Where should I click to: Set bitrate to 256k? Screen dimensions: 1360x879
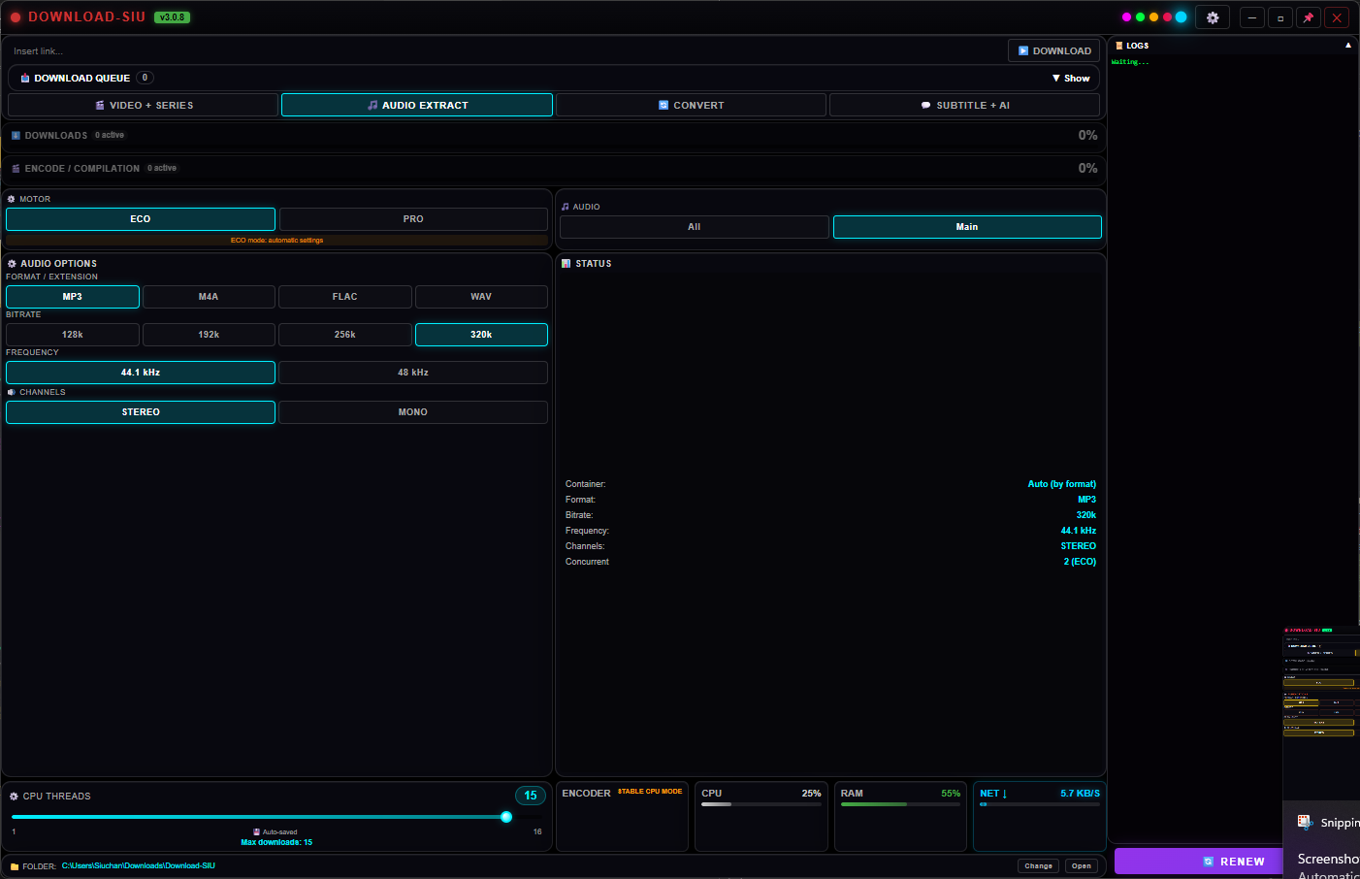tap(345, 335)
